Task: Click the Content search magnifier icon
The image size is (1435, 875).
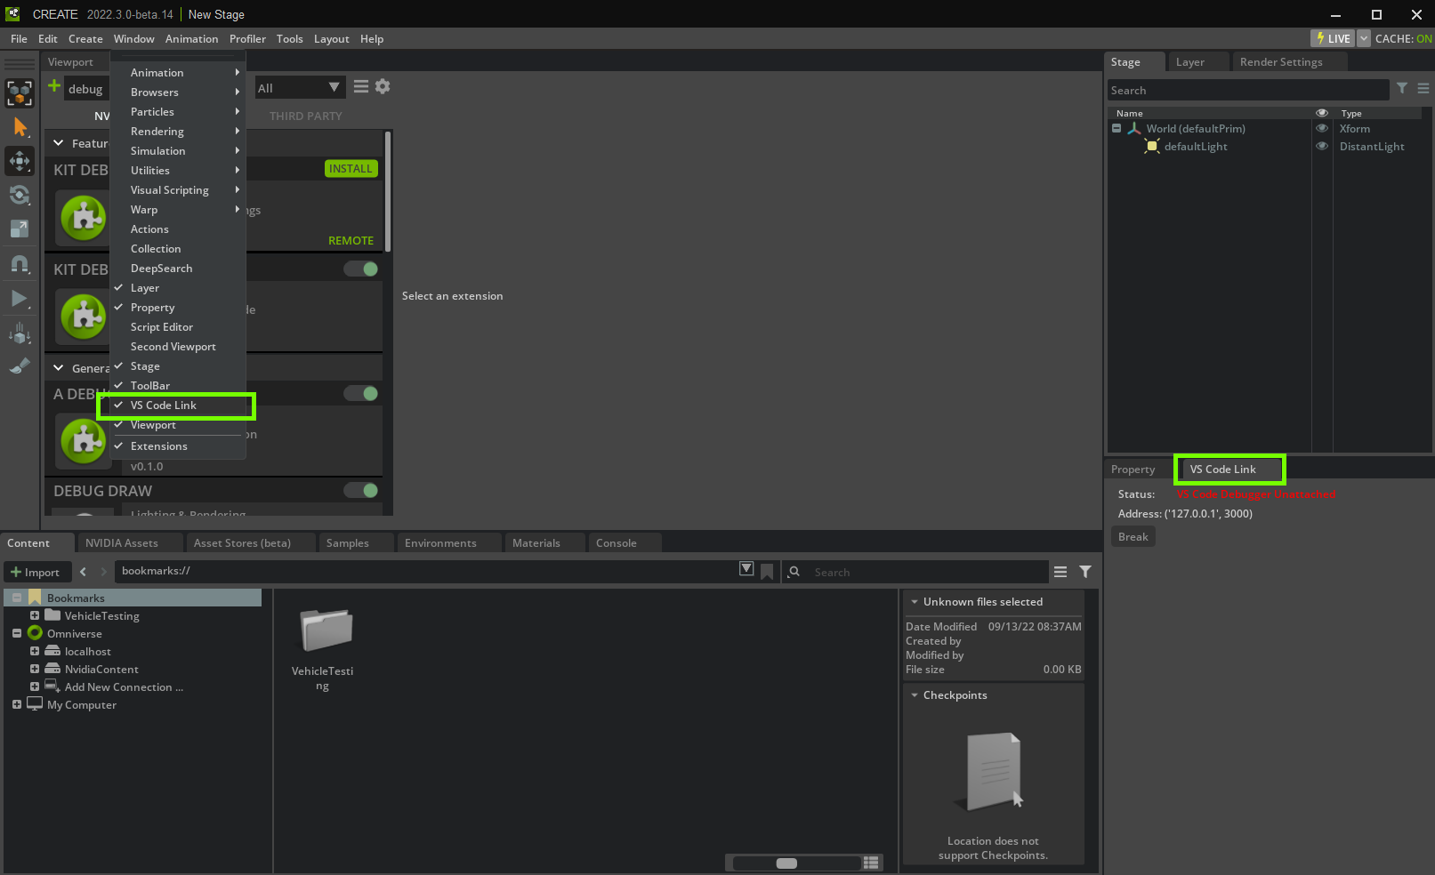Action: point(794,572)
